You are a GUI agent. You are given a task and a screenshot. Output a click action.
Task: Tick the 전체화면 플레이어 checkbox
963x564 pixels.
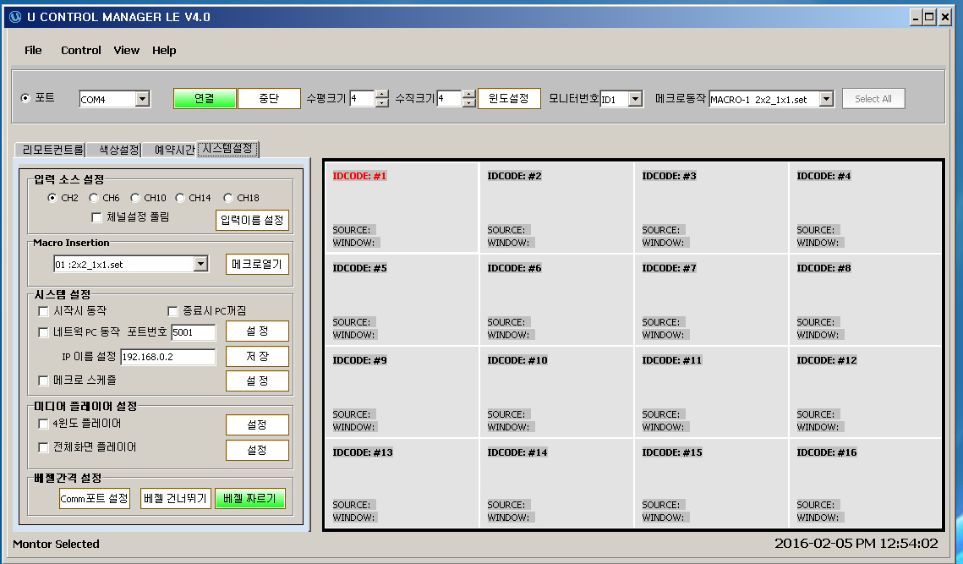coord(44,448)
